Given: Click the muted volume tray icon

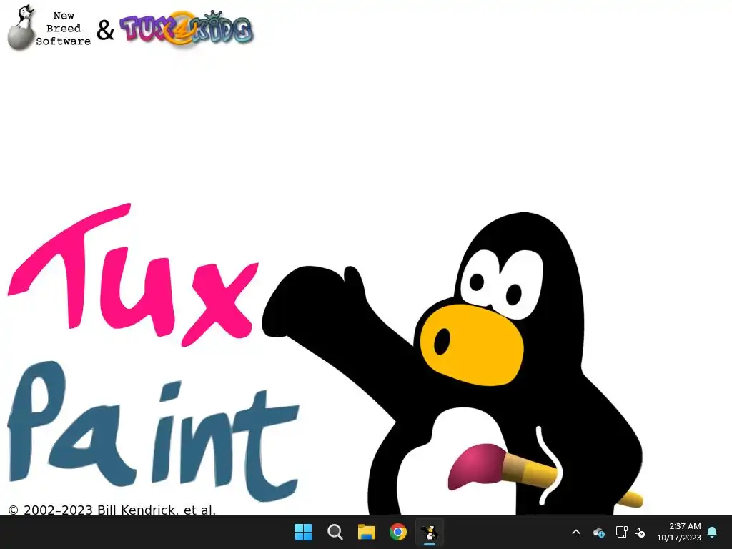Looking at the screenshot, I should (640, 532).
